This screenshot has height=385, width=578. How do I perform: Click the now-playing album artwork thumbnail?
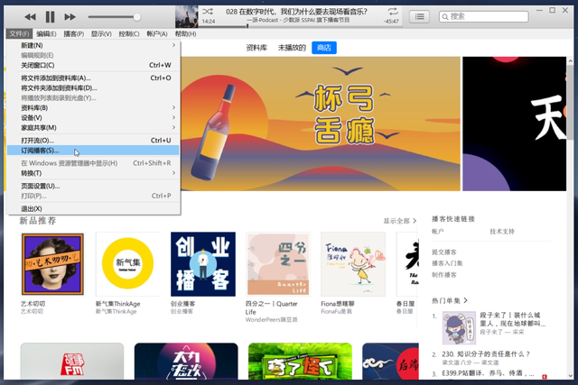[x=187, y=16]
